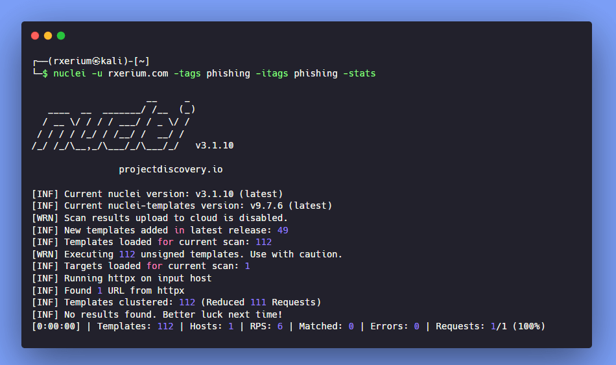This screenshot has height=365, width=616.
Task: Click the Requests 1/1 (100%) progress stat
Action: 490,326
